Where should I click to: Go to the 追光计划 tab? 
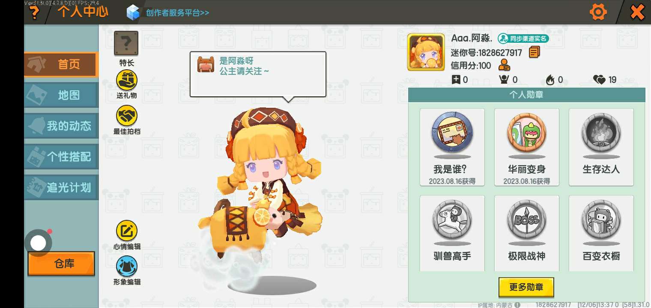point(61,187)
